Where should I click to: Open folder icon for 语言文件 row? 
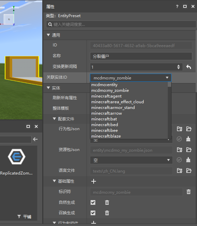click(189, 171)
